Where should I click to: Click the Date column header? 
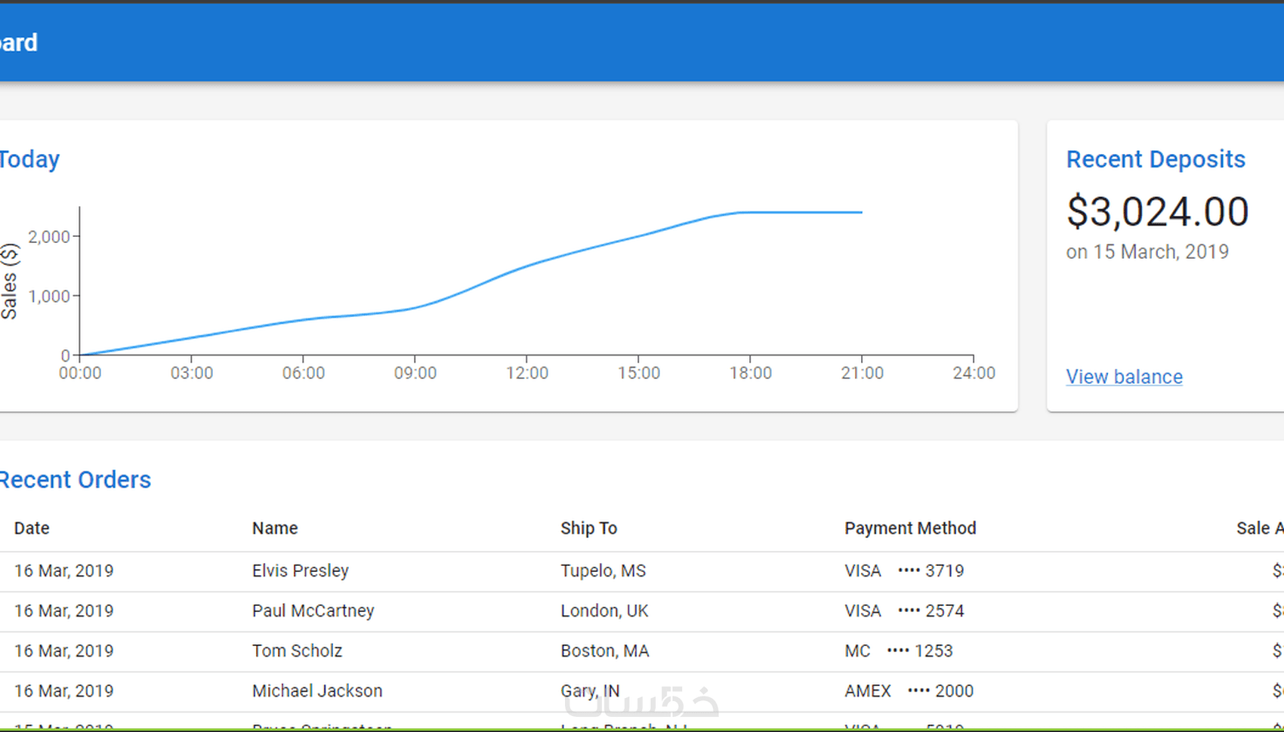point(32,528)
